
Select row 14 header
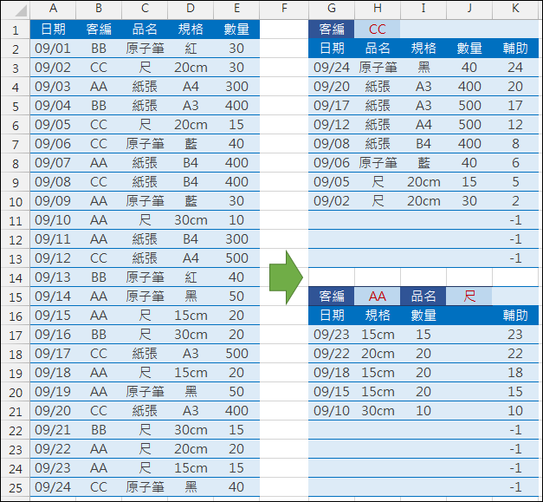point(16,277)
